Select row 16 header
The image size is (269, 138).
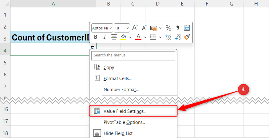tap(5, 109)
